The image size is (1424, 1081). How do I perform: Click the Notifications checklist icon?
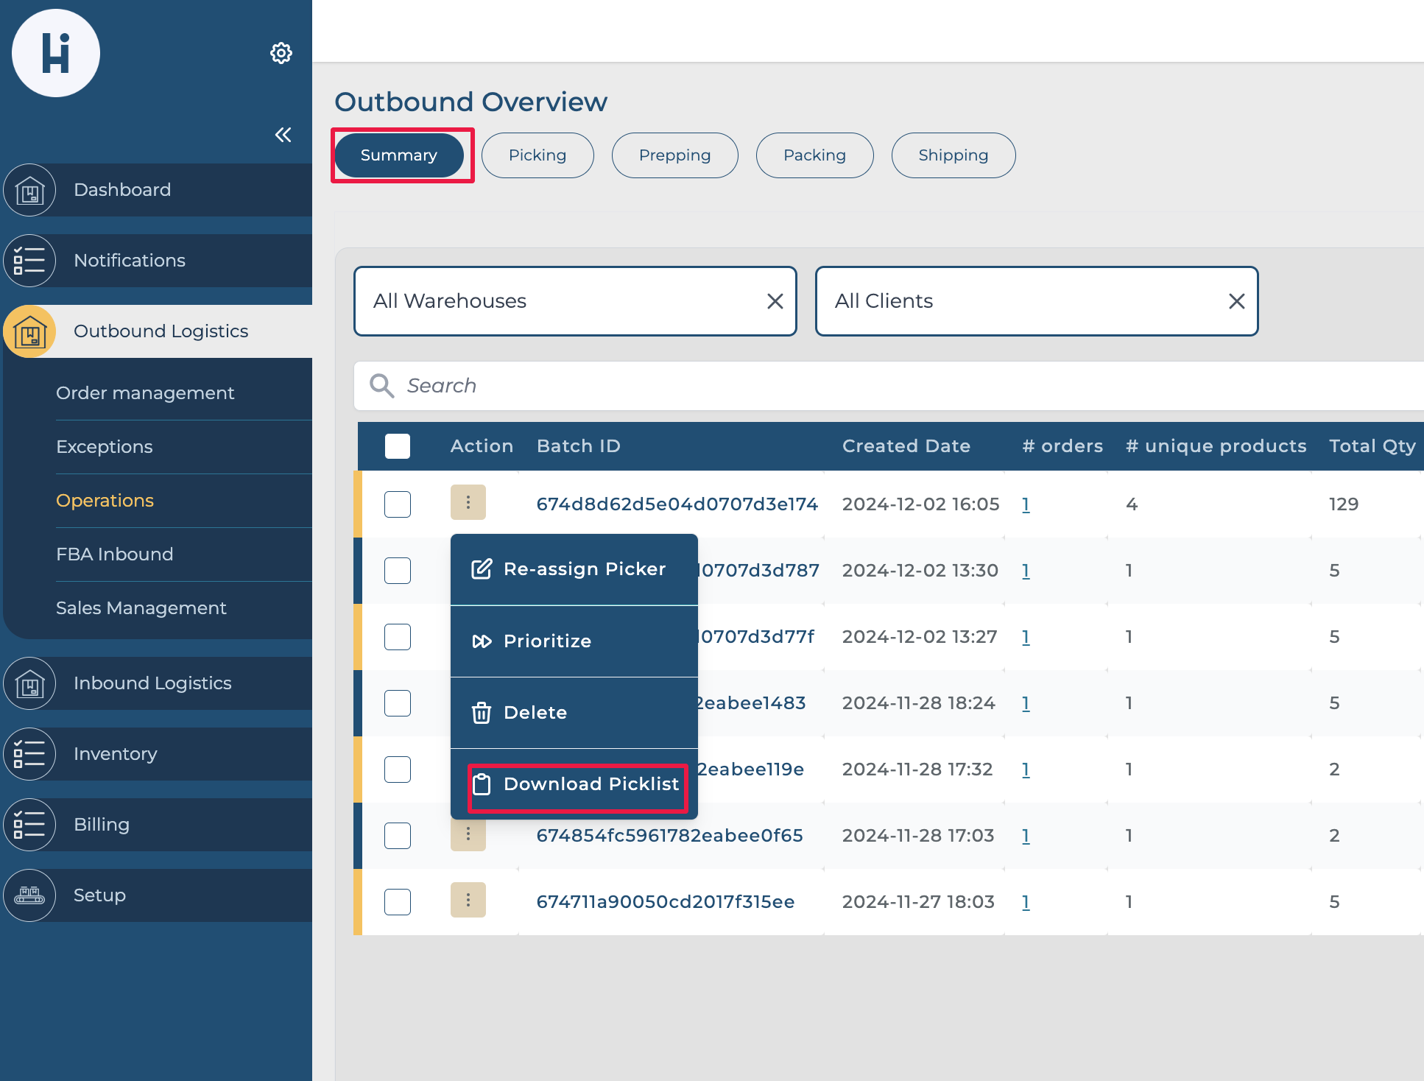[x=29, y=261]
